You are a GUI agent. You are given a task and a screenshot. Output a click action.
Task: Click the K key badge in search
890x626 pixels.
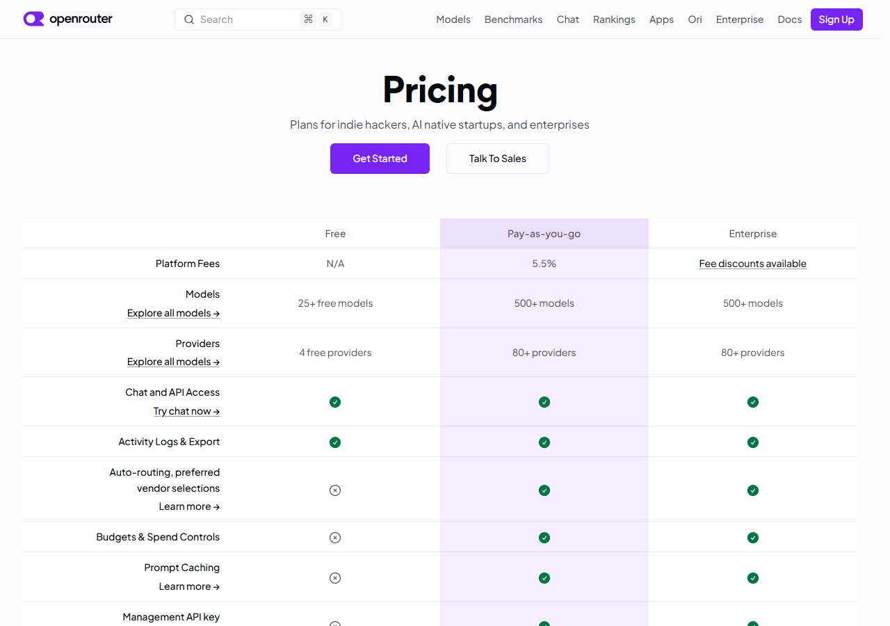pyautogui.click(x=325, y=19)
